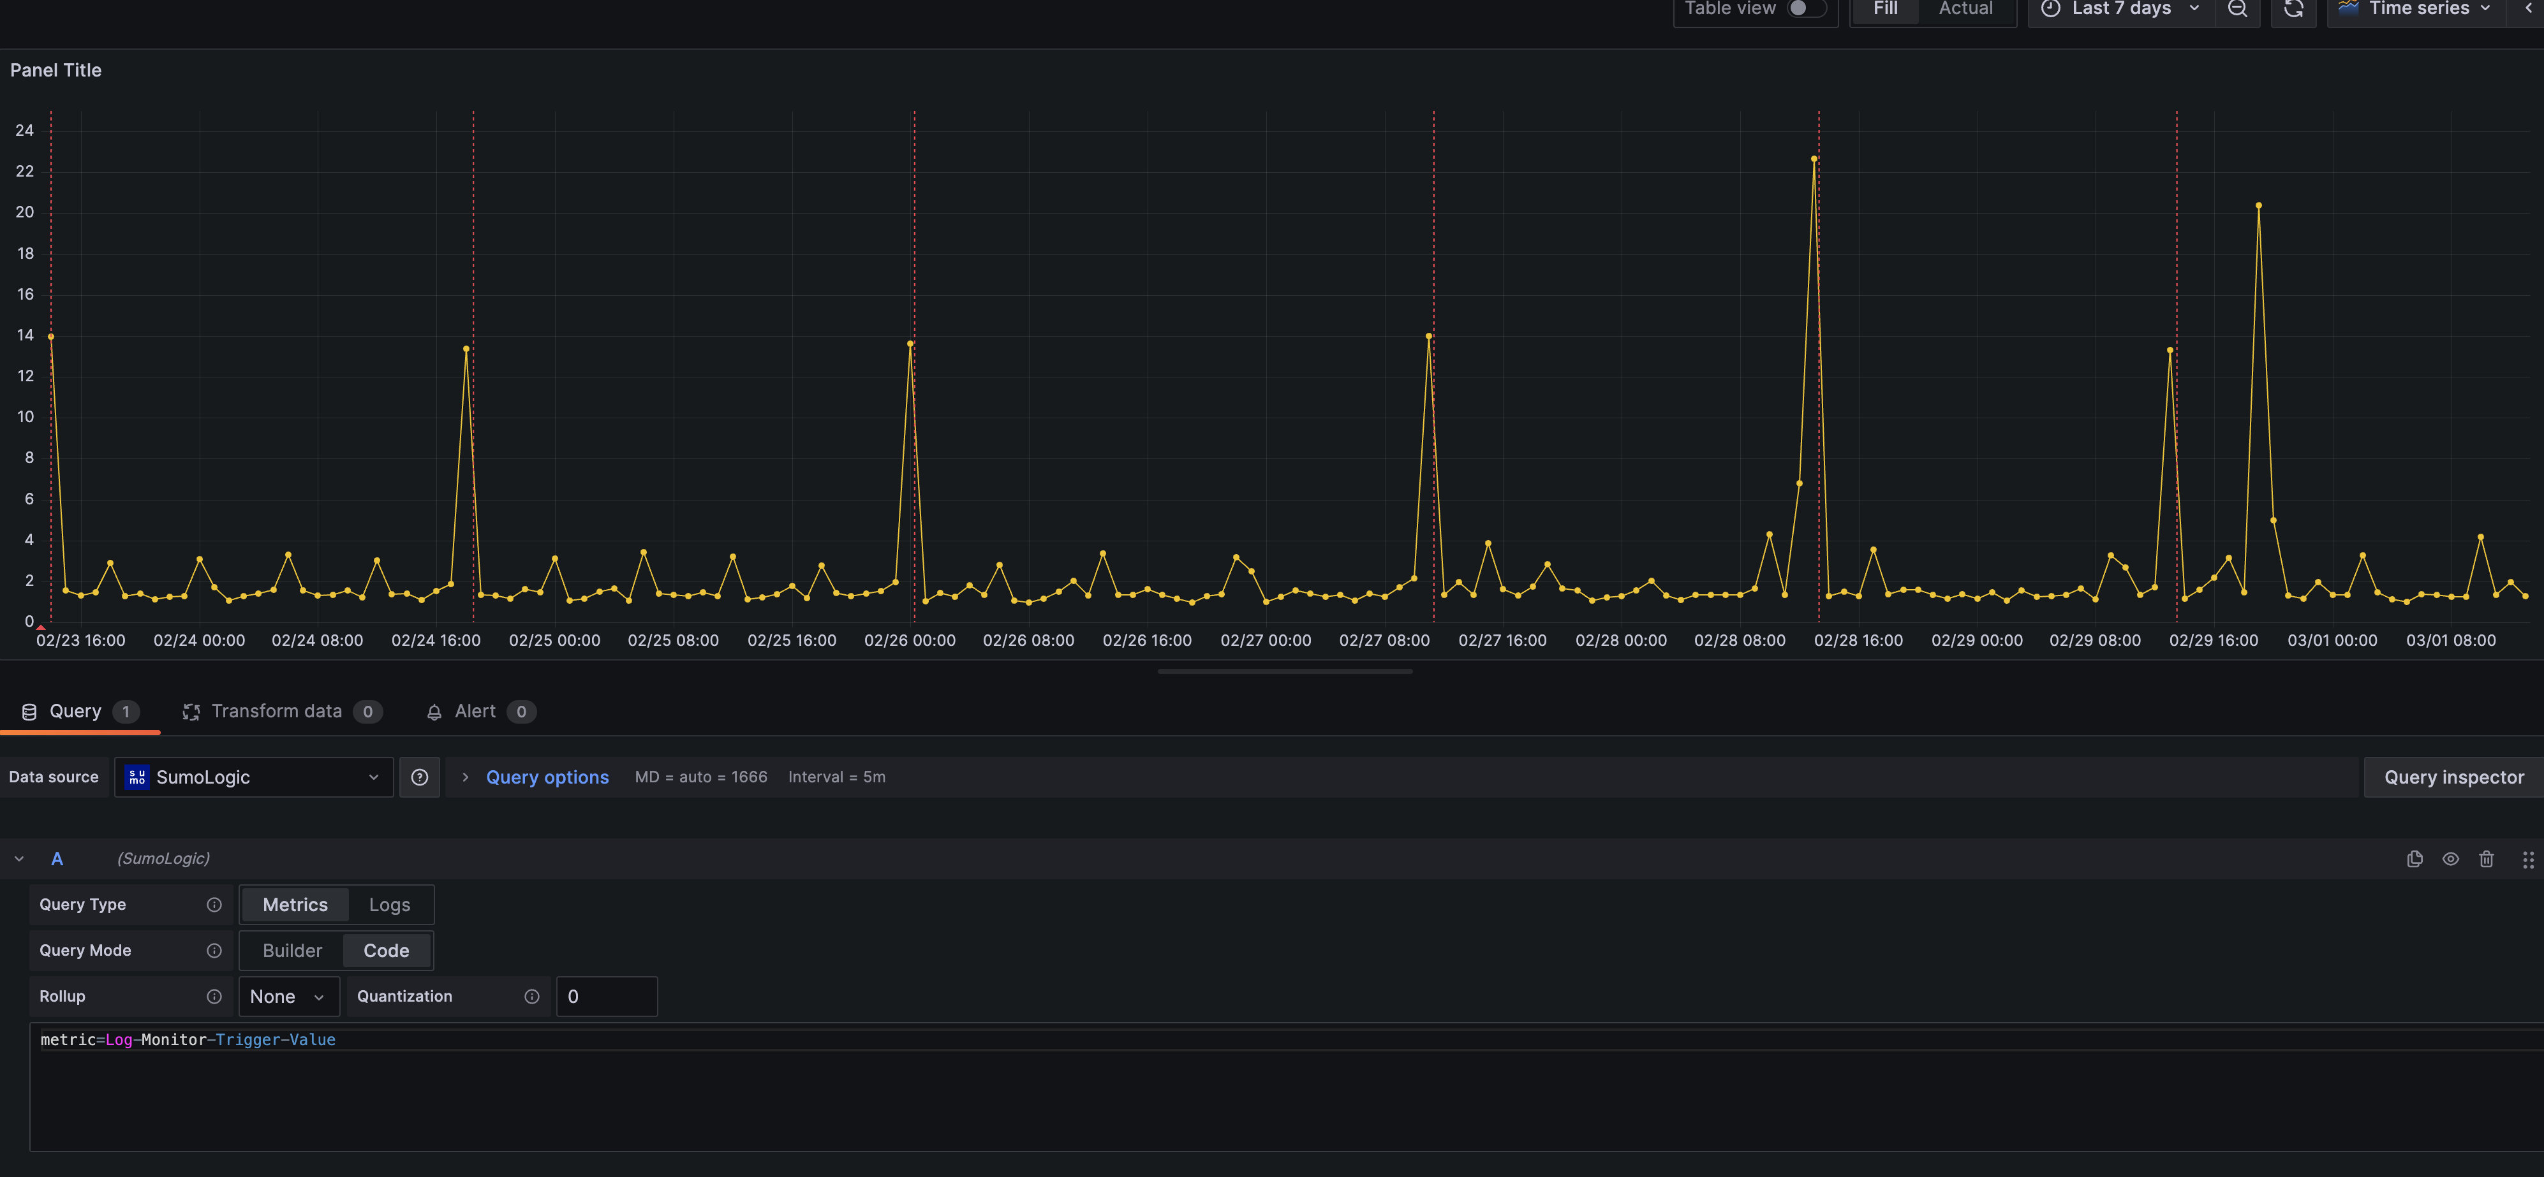
Task: Duplicate query A using the copy icon
Action: (x=2415, y=859)
